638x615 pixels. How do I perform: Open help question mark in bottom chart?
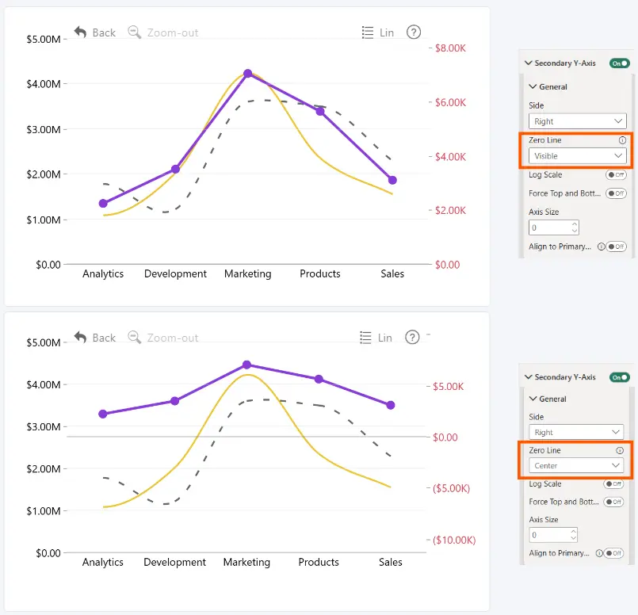412,337
